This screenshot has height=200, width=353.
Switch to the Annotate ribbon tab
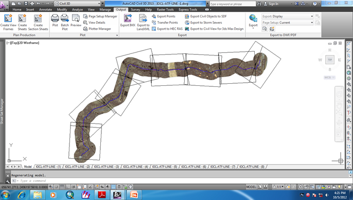45,9
